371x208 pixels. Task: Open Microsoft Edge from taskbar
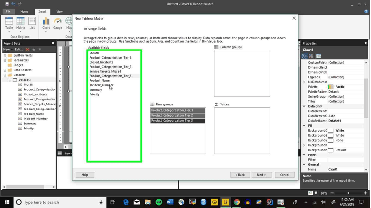[x=125, y=202]
